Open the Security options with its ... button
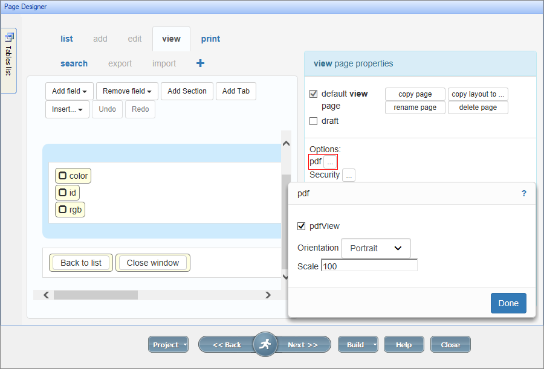Viewport: 544px width, 369px height. click(349, 175)
